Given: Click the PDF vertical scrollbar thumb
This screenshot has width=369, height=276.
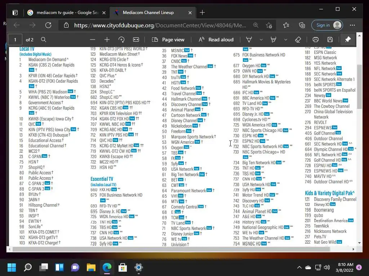Looking at the screenshot, I should (x=359, y=87).
